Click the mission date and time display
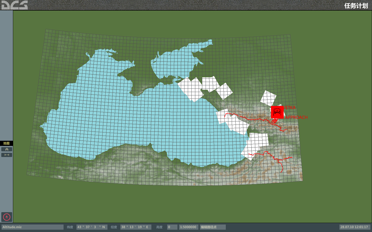The height and width of the screenshot is (232, 372). (354, 227)
